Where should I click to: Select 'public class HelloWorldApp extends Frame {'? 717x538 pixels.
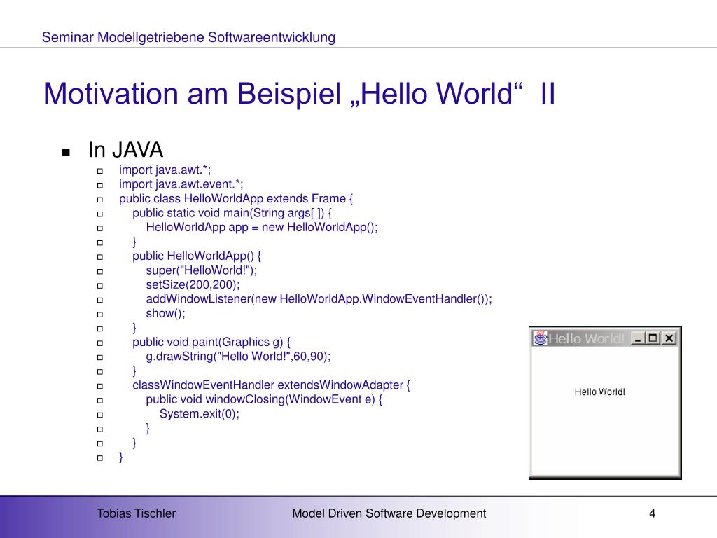pos(236,198)
